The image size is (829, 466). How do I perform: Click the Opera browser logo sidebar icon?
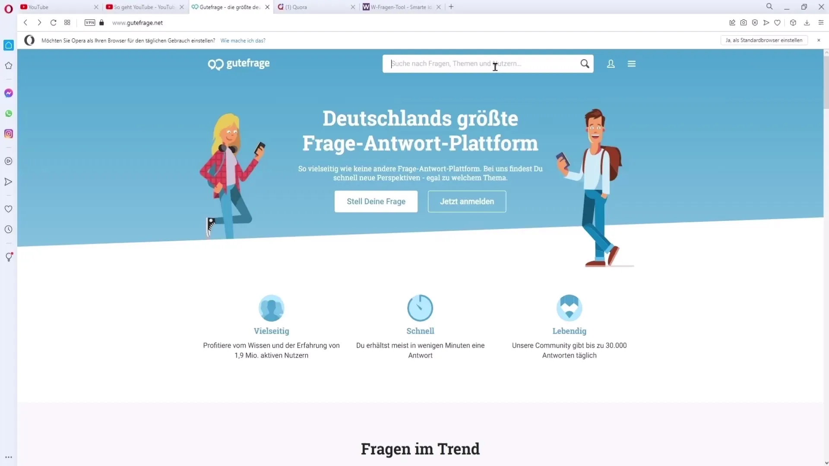9,7
